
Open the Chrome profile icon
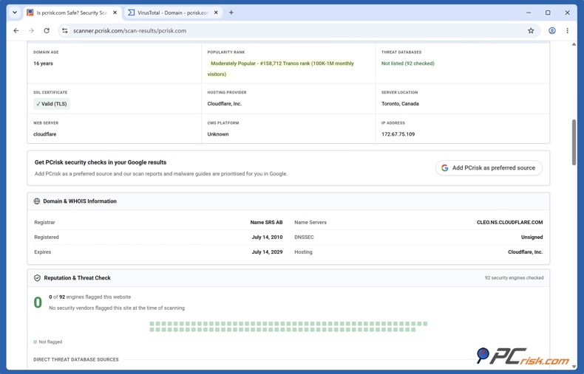pyautogui.click(x=552, y=31)
